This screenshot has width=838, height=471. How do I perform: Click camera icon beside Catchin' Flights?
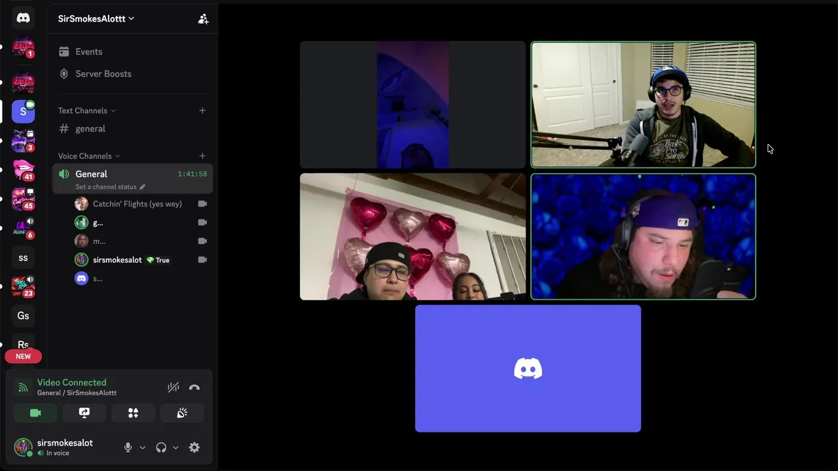point(202,204)
